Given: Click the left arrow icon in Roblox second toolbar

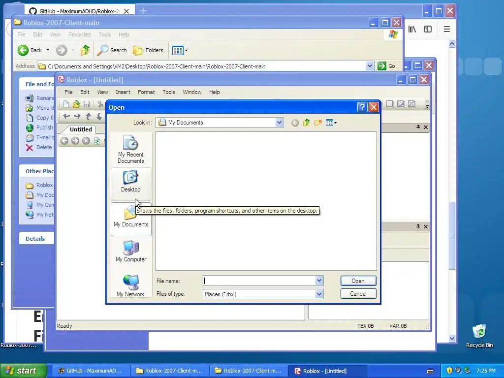Looking at the screenshot, I should pos(66,116).
